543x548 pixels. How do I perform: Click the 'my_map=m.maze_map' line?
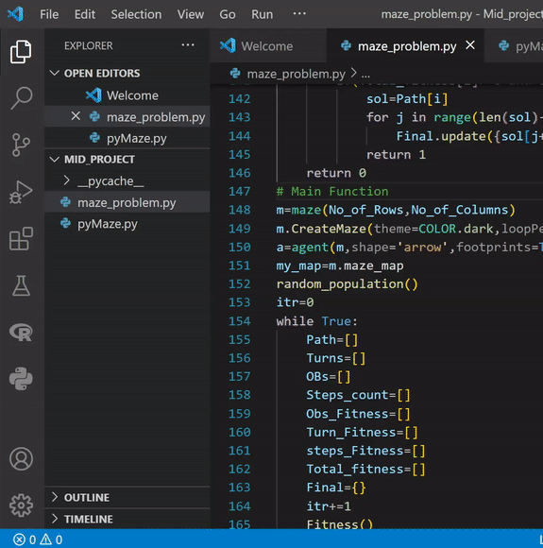point(340,265)
